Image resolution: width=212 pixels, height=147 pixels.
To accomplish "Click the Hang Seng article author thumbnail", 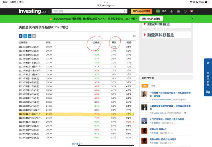I will (144, 121).
